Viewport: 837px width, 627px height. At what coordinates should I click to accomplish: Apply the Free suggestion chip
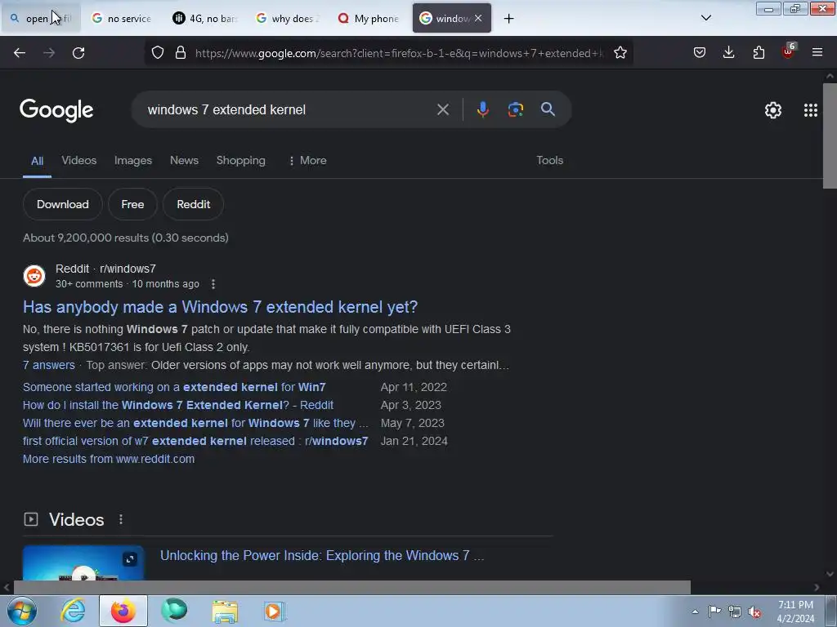click(132, 204)
